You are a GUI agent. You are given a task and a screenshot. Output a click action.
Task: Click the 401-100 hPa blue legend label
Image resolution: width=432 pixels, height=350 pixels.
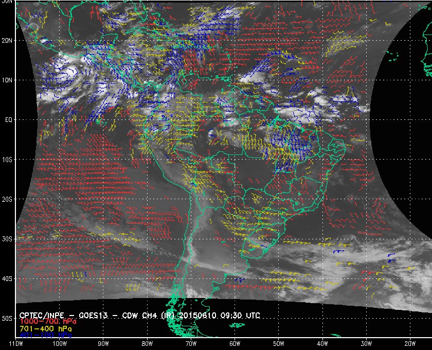pyautogui.click(x=45, y=335)
